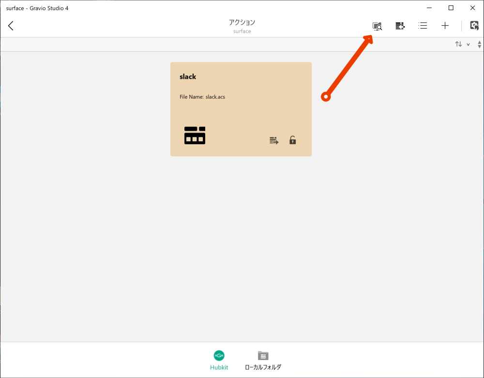Switch to list view using the list icon
The height and width of the screenshot is (378, 484).
tap(423, 26)
